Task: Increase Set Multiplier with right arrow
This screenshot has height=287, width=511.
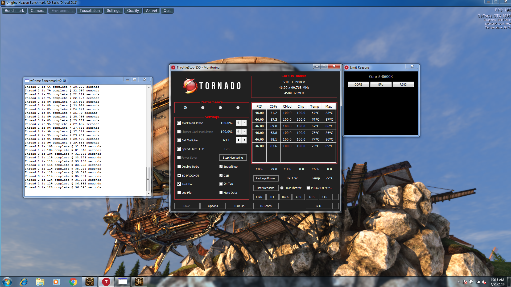Action: coord(244,140)
